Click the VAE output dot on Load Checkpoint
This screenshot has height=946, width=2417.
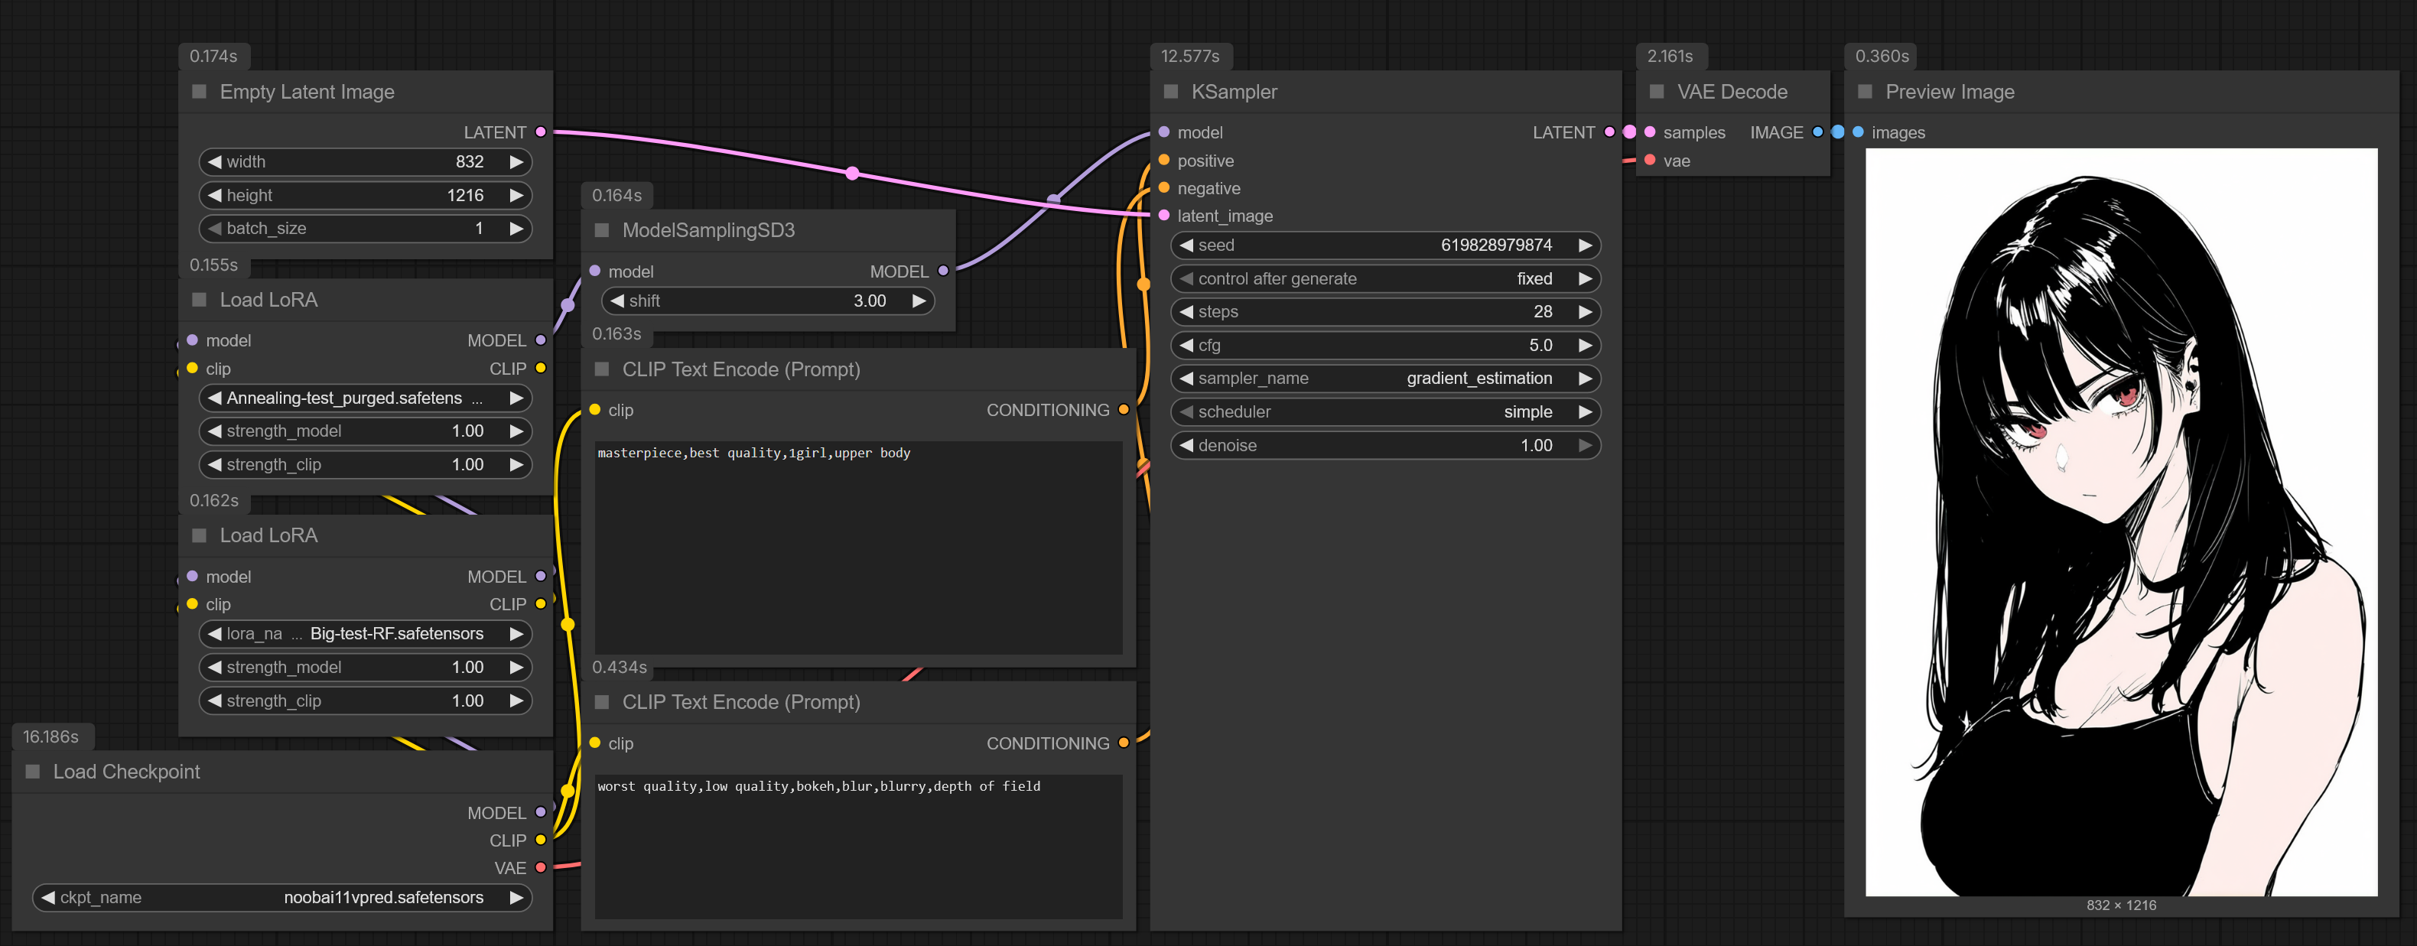click(x=541, y=868)
